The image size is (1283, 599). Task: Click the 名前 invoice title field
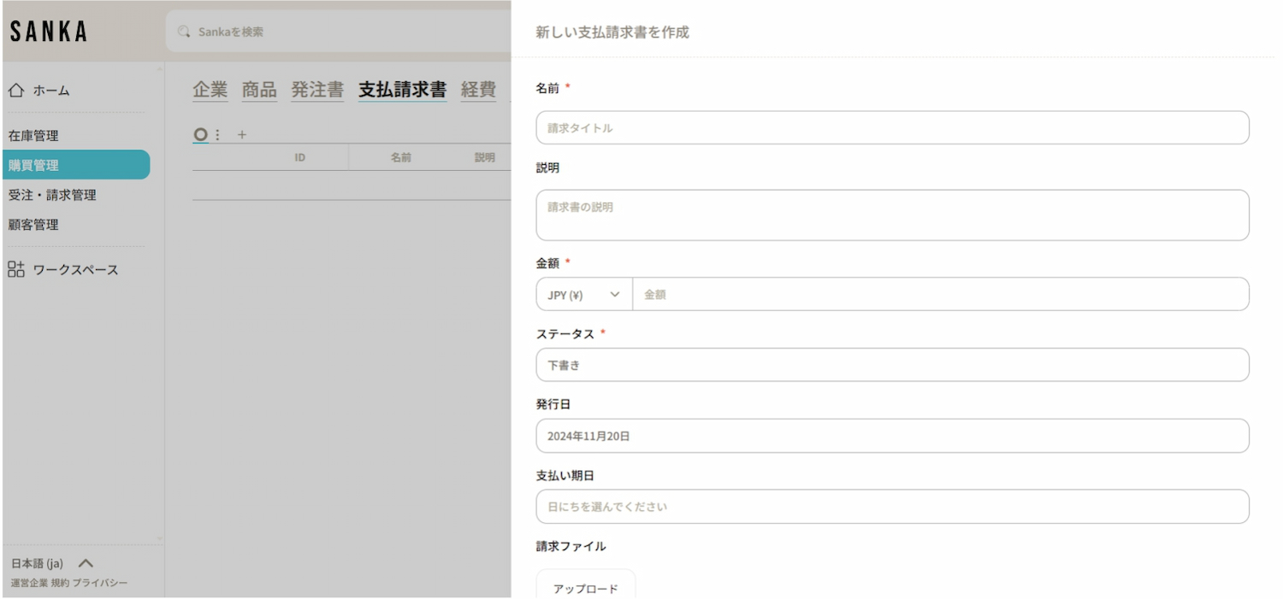(892, 128)
